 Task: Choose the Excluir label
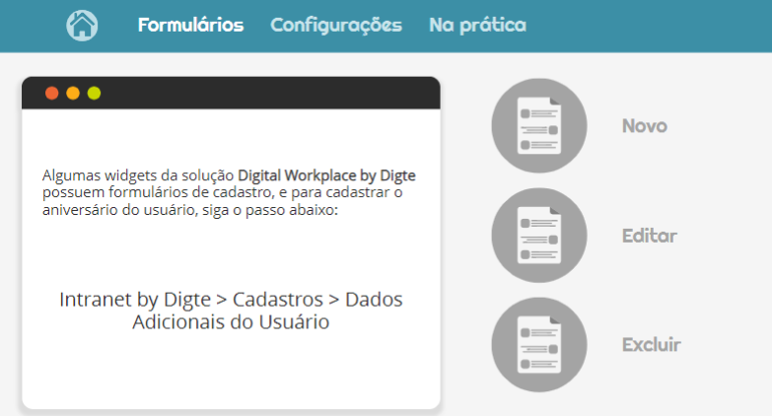(x=652, y=345)
